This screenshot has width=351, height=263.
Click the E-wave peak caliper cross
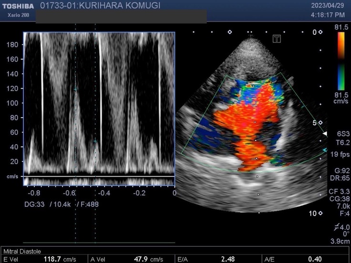pyautogui.click(x=75, y=89)
